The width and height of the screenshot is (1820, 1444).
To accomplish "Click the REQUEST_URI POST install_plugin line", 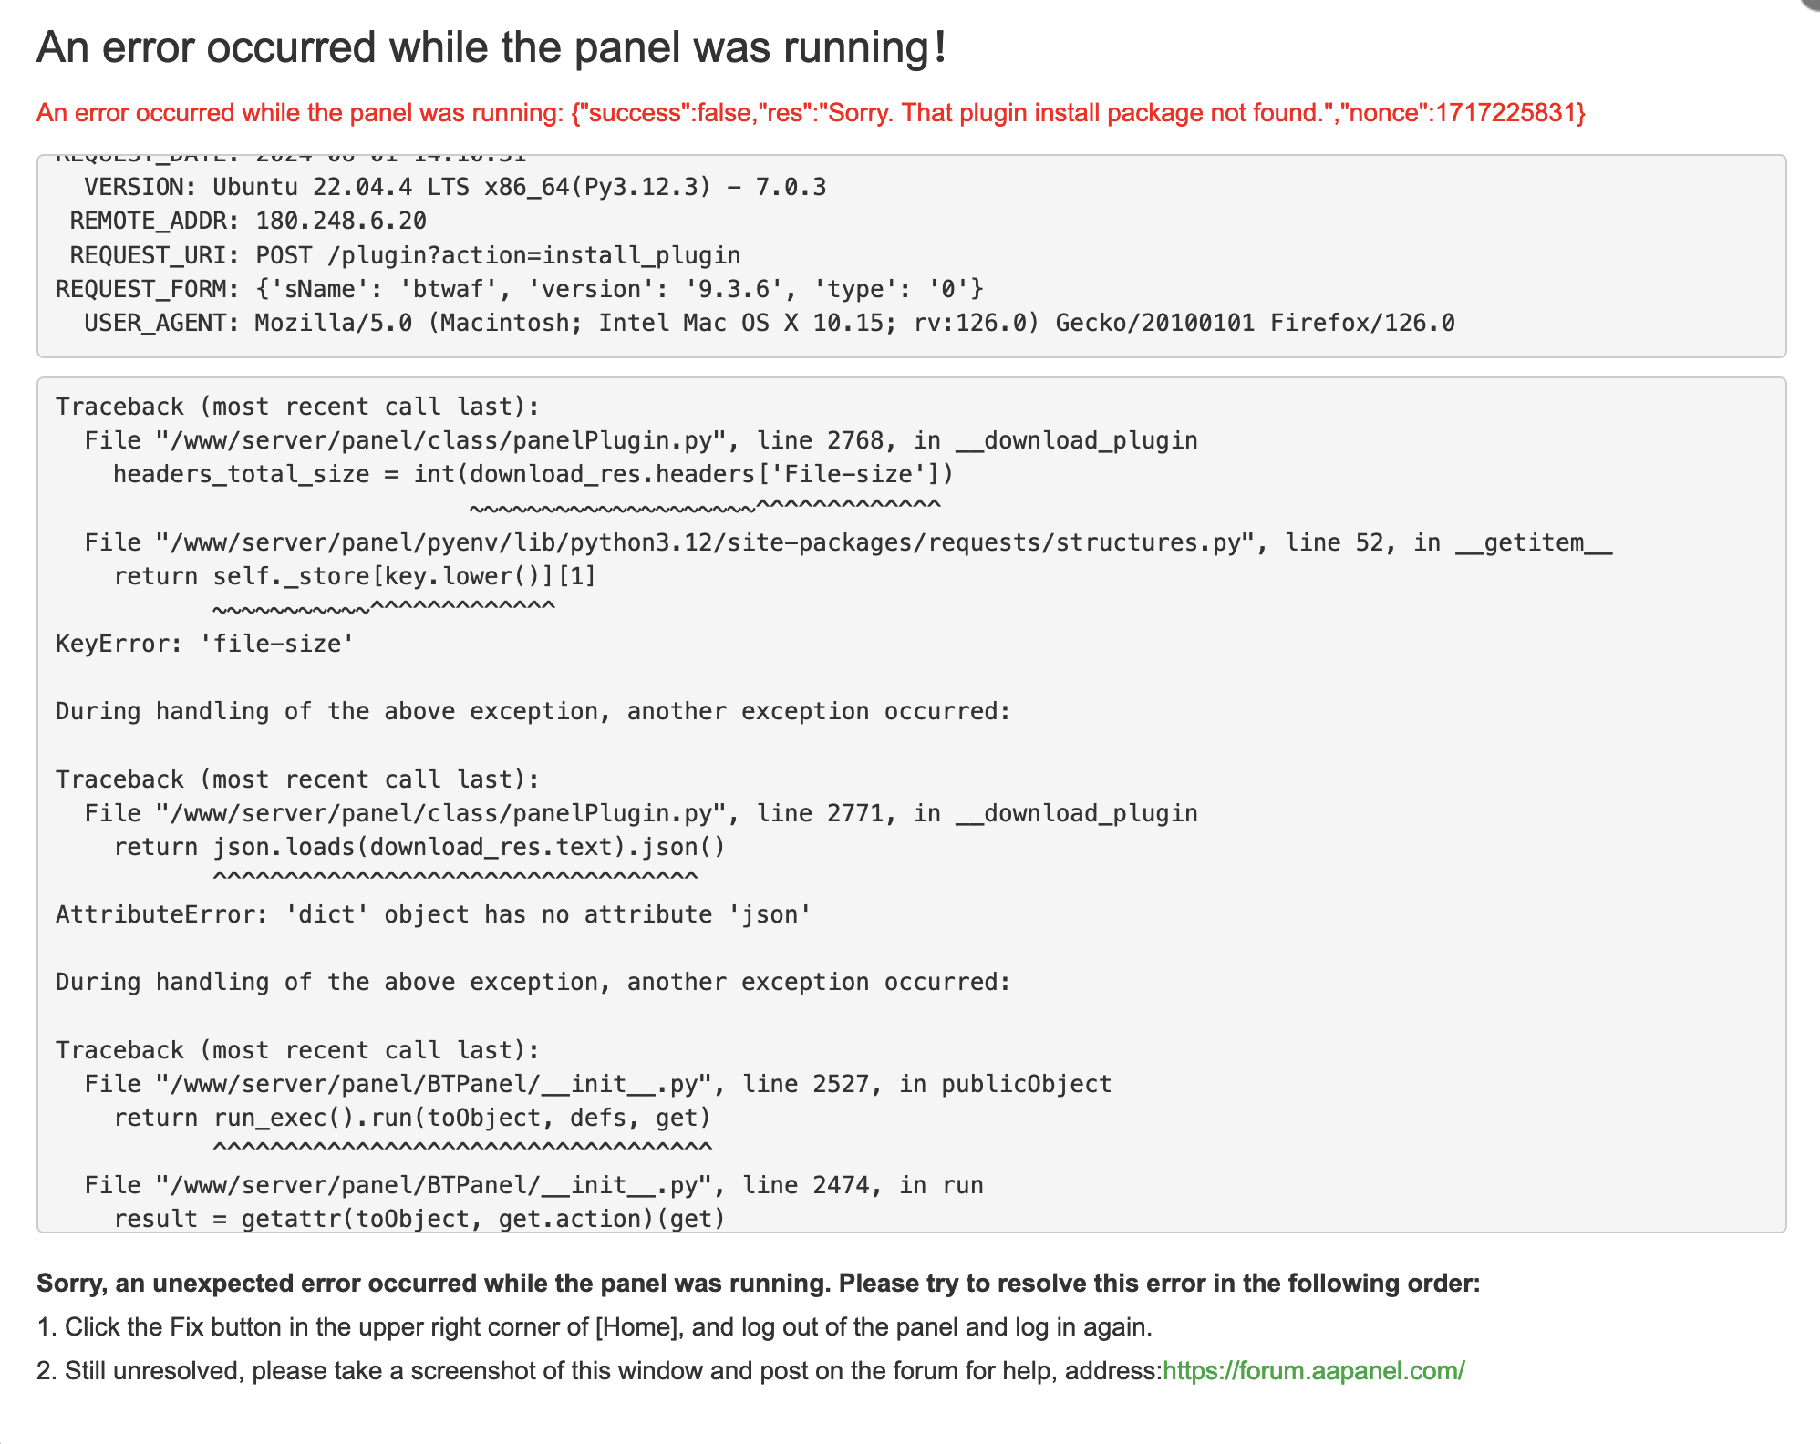I will click(x=405, y=255).
